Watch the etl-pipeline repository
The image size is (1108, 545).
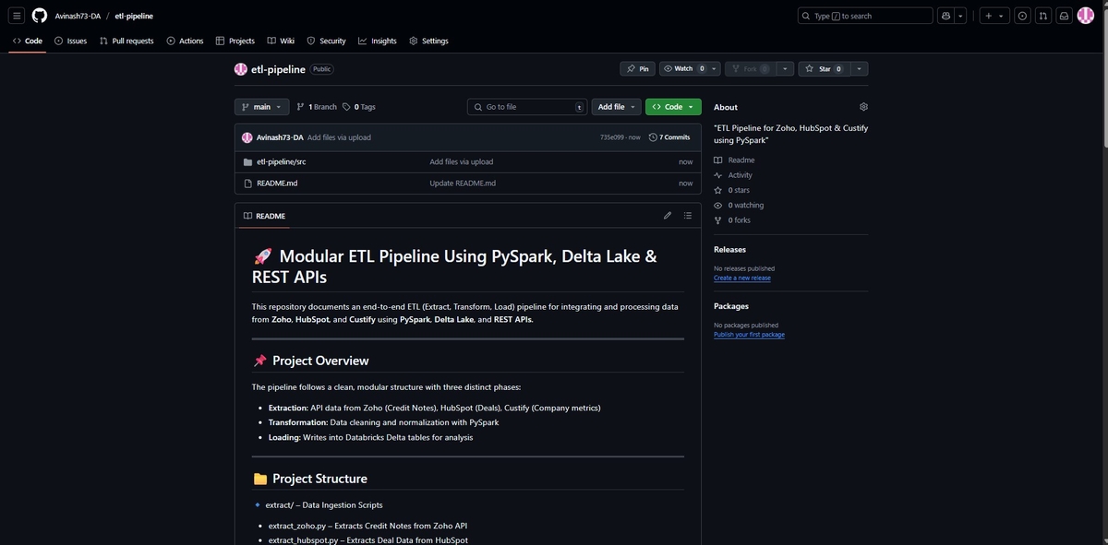pyautogui.click(x=680, y=68)
